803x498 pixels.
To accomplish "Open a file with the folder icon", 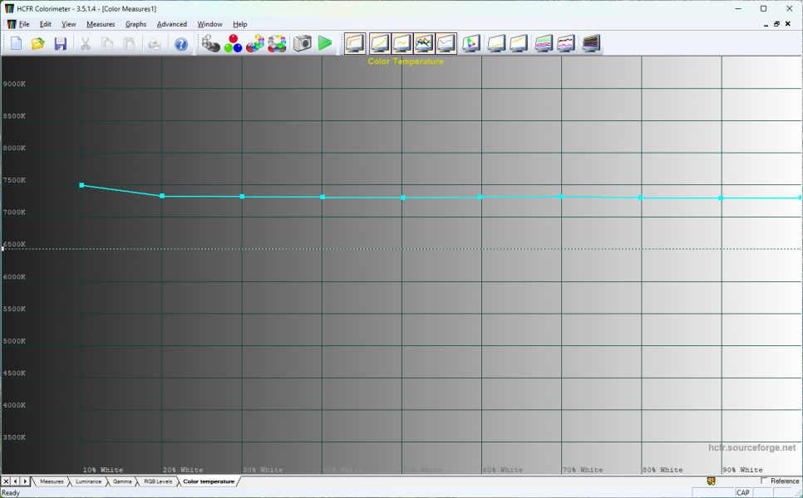I will 38,43.
